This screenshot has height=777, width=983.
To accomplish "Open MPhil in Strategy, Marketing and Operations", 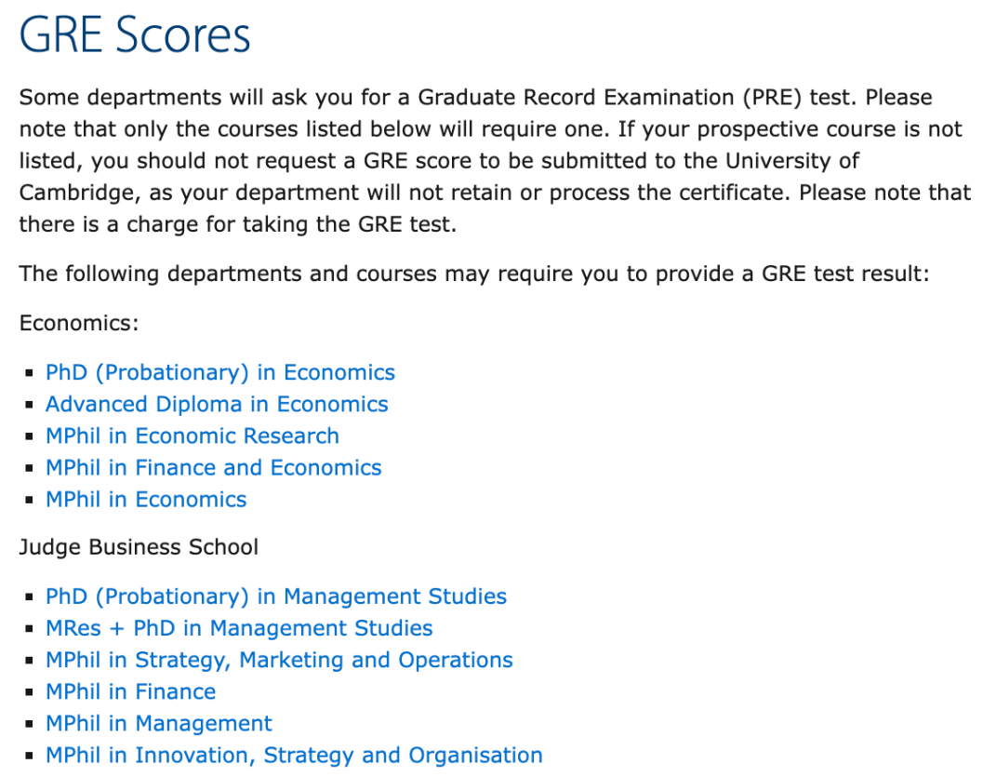I will [279, 660].
